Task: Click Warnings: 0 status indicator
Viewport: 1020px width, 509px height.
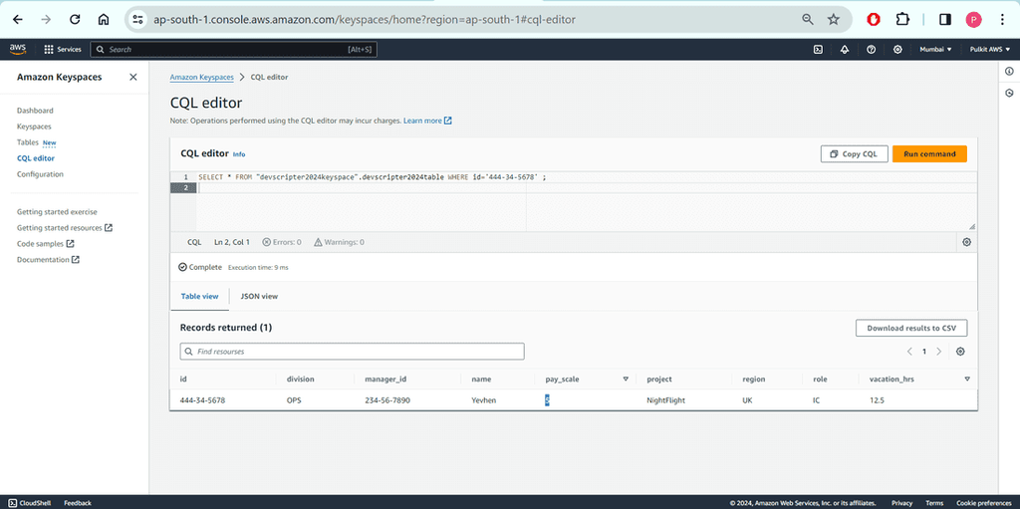Action: [339, 242]
